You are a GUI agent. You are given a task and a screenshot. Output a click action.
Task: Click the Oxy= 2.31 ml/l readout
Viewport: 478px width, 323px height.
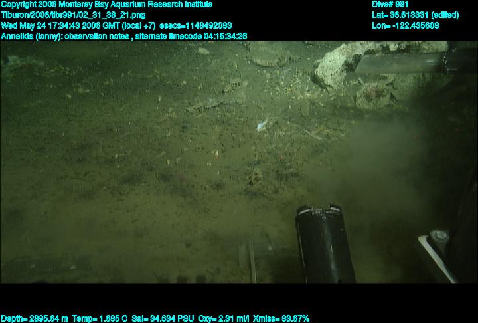click(x=224, y=318)
